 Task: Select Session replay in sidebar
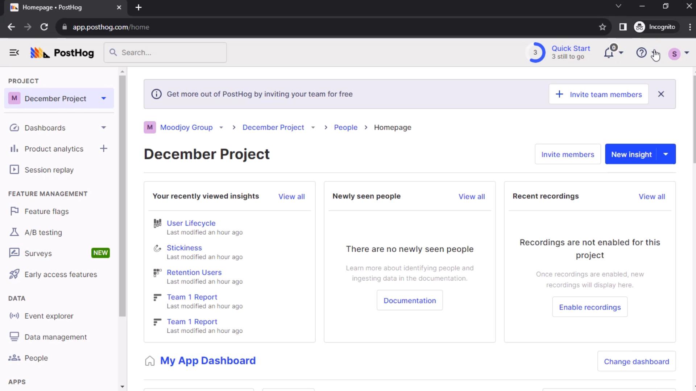tap(49, 170)
